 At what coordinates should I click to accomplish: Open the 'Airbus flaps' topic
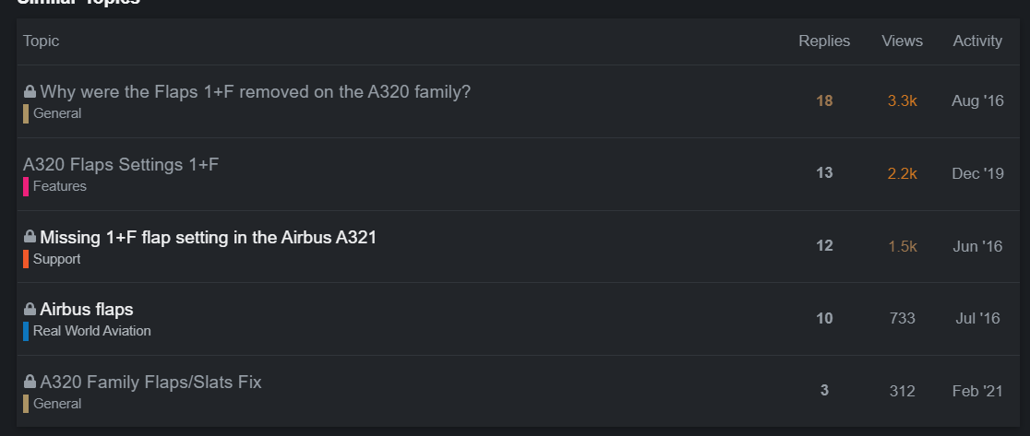87,310
